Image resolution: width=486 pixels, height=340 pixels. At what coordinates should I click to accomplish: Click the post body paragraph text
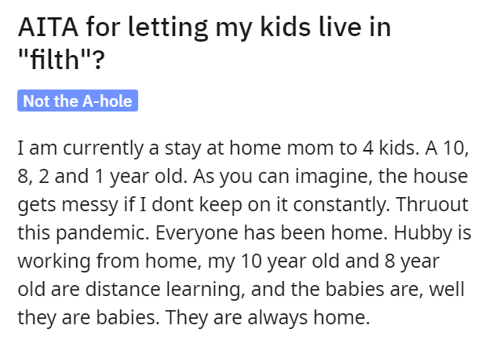click(244, 232)
